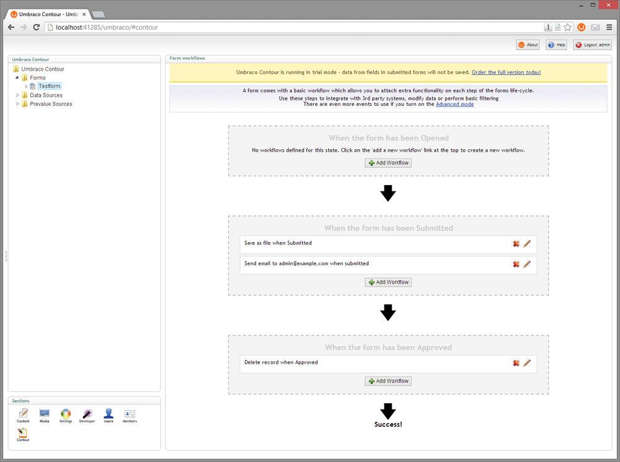Click 'Delete record when Approved' workflow text
620x462 pixels.
[281, 362]
